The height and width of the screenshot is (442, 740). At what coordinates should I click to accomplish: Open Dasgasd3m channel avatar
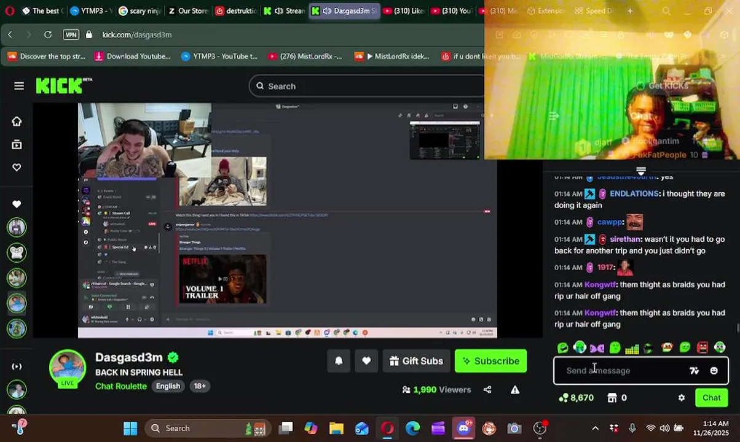coord(68,368)
